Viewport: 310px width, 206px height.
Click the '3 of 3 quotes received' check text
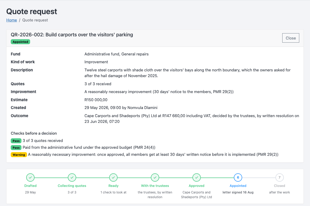[x=43, y=141]
